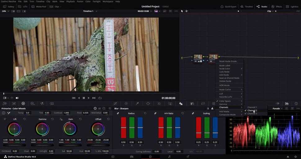Open the Scopes panel icon

287,103
